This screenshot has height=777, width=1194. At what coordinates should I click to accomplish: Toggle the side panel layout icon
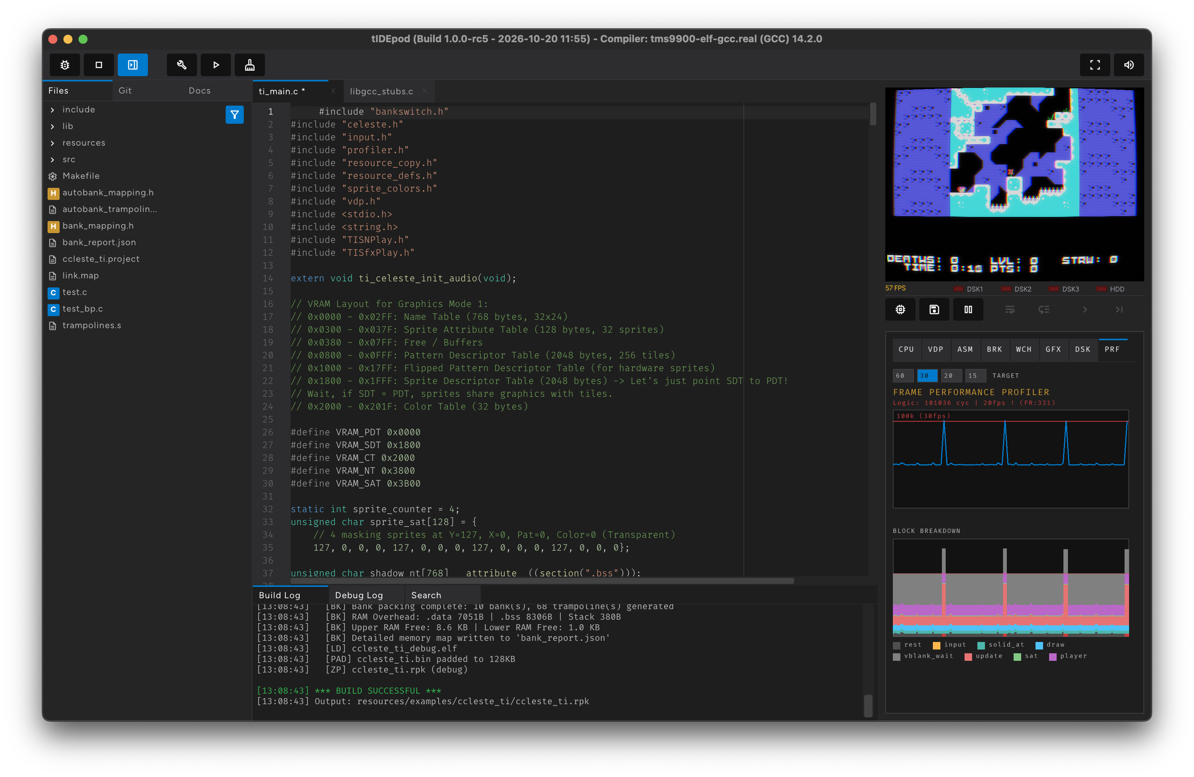133,64
